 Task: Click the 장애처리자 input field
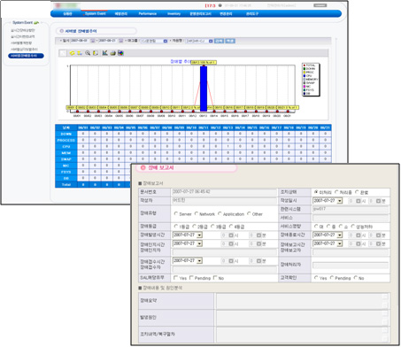pyautogui.click(x=351, y=265)
